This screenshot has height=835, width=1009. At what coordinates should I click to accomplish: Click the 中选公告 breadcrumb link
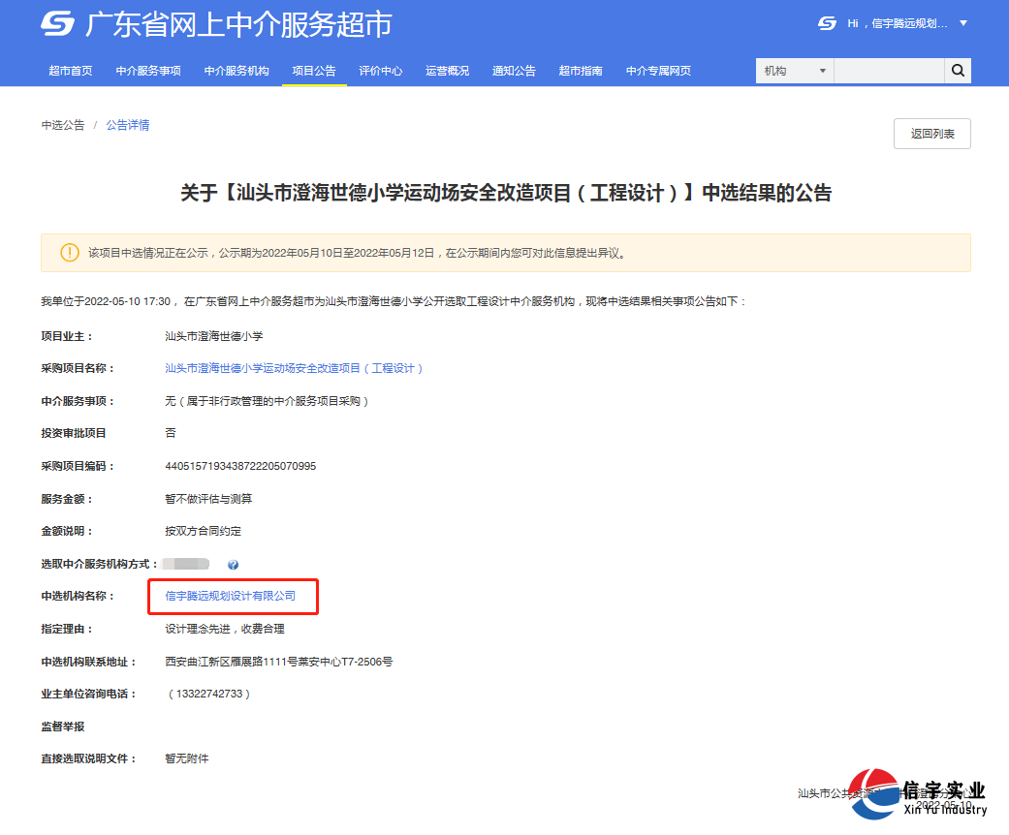pos(63,125)
